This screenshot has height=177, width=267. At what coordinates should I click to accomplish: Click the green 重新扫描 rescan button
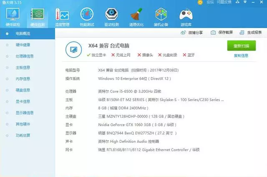point(242,46)
